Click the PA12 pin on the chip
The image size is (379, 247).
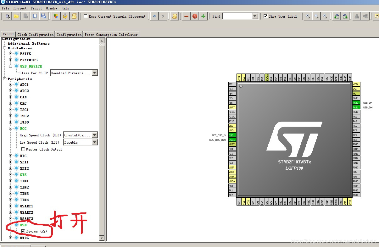tap(355, 103)
